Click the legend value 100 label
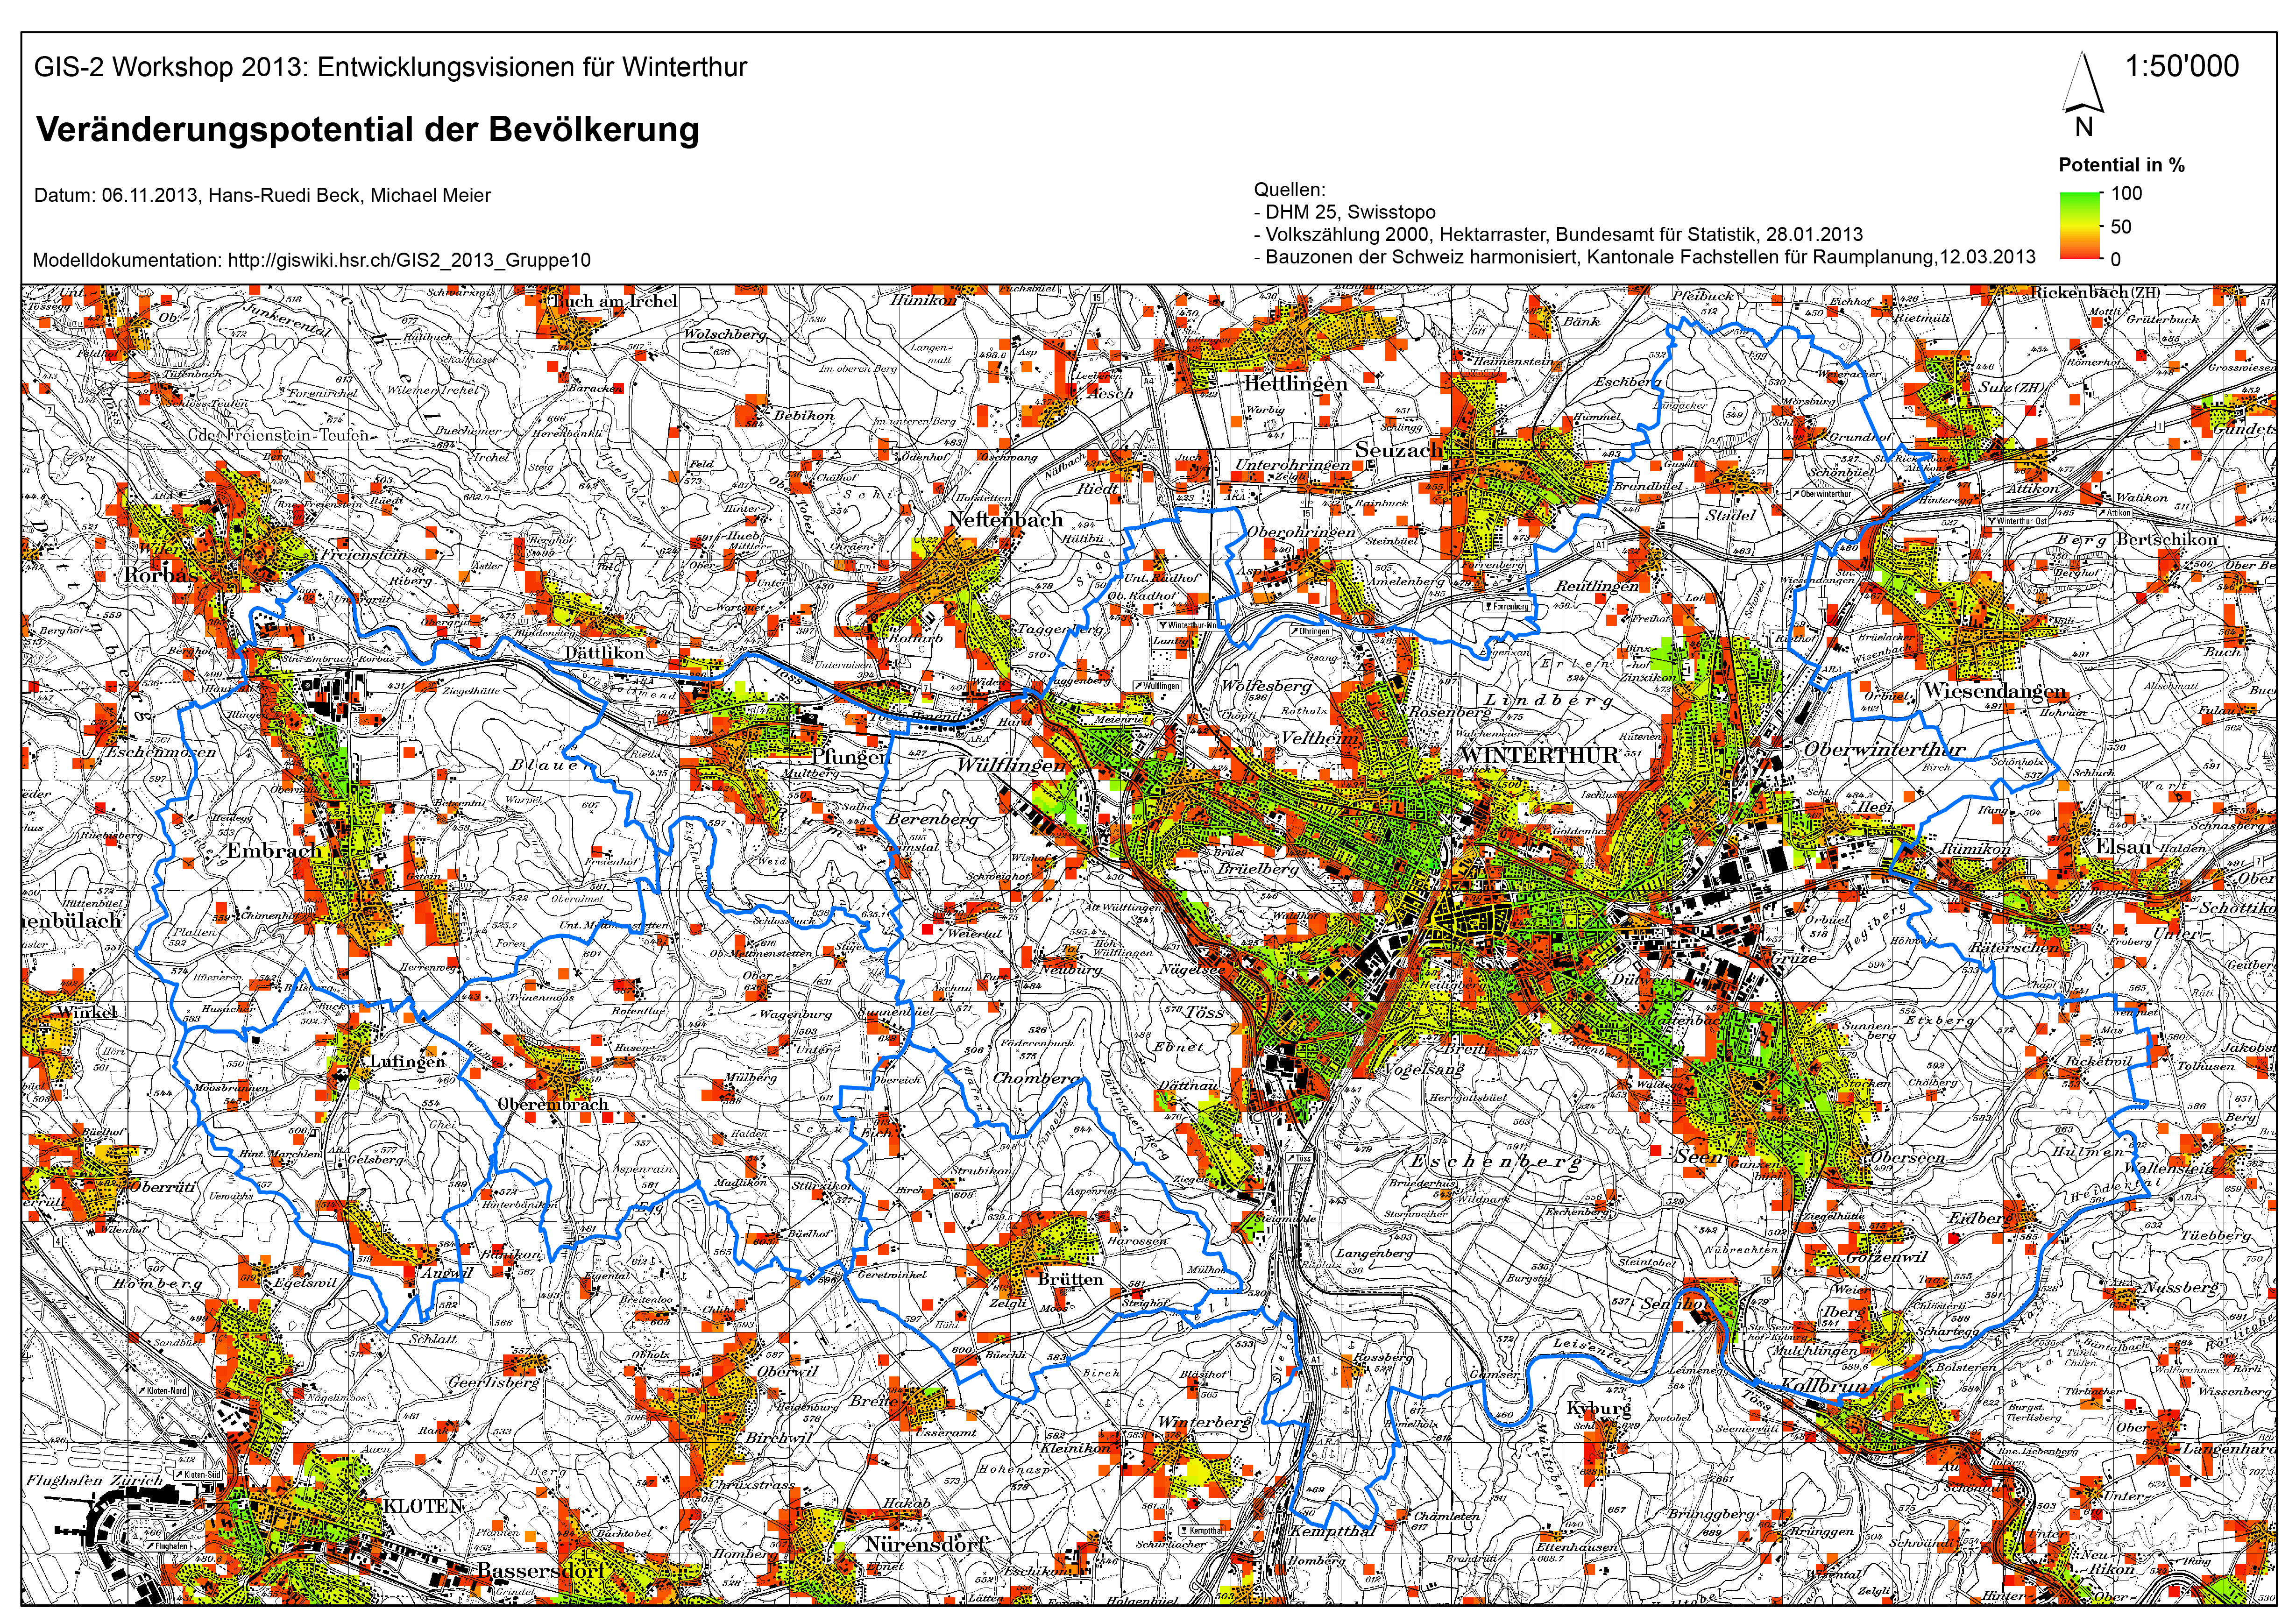Viewport: 2296px width, 1609px height. coord(2126,194)
